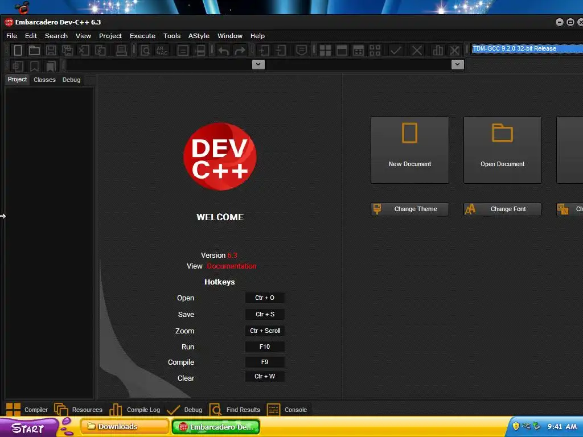Open the Help menu
The image size is (583, 437).
[257, 36]
